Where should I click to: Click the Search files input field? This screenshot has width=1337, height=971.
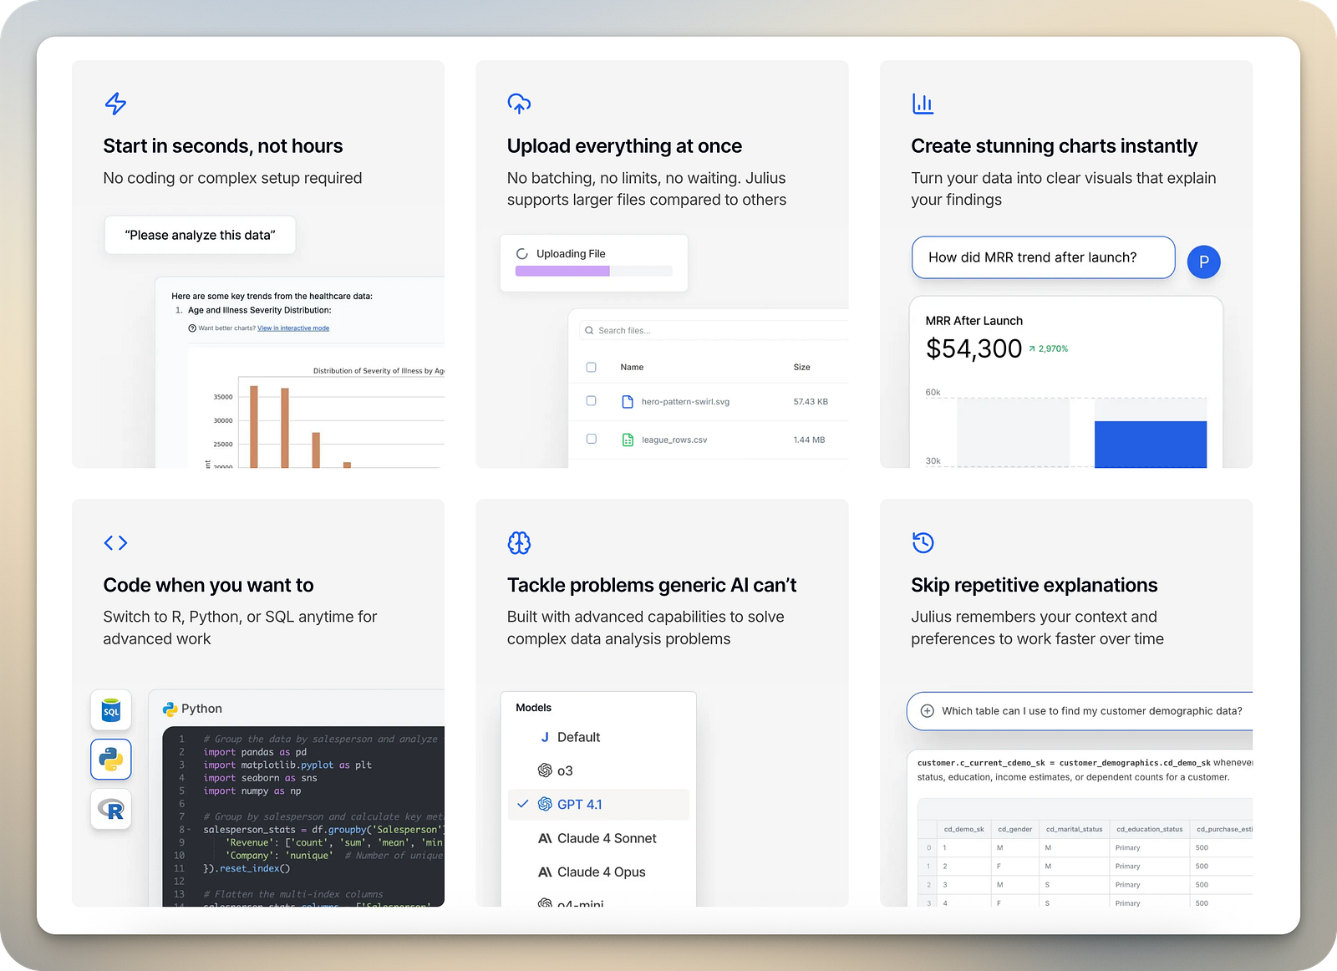(714, 331)
